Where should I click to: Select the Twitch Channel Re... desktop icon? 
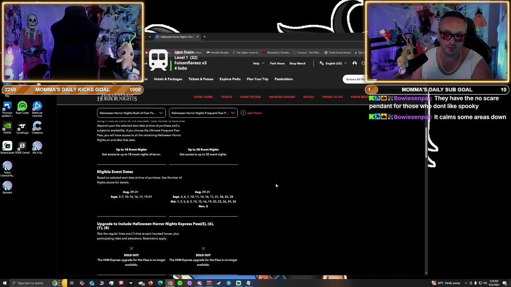(7, 169)
